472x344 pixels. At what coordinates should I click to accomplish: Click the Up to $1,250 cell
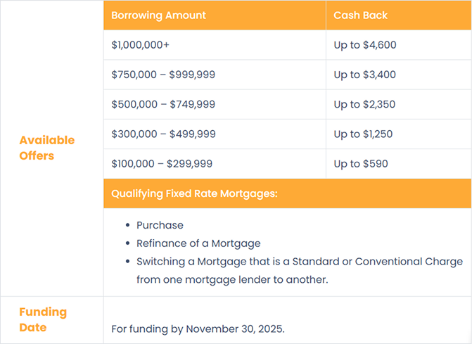tap(363, 134)
